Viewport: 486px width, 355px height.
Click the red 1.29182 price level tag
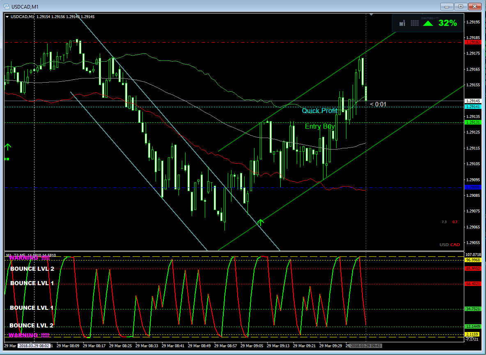(473, 42)
